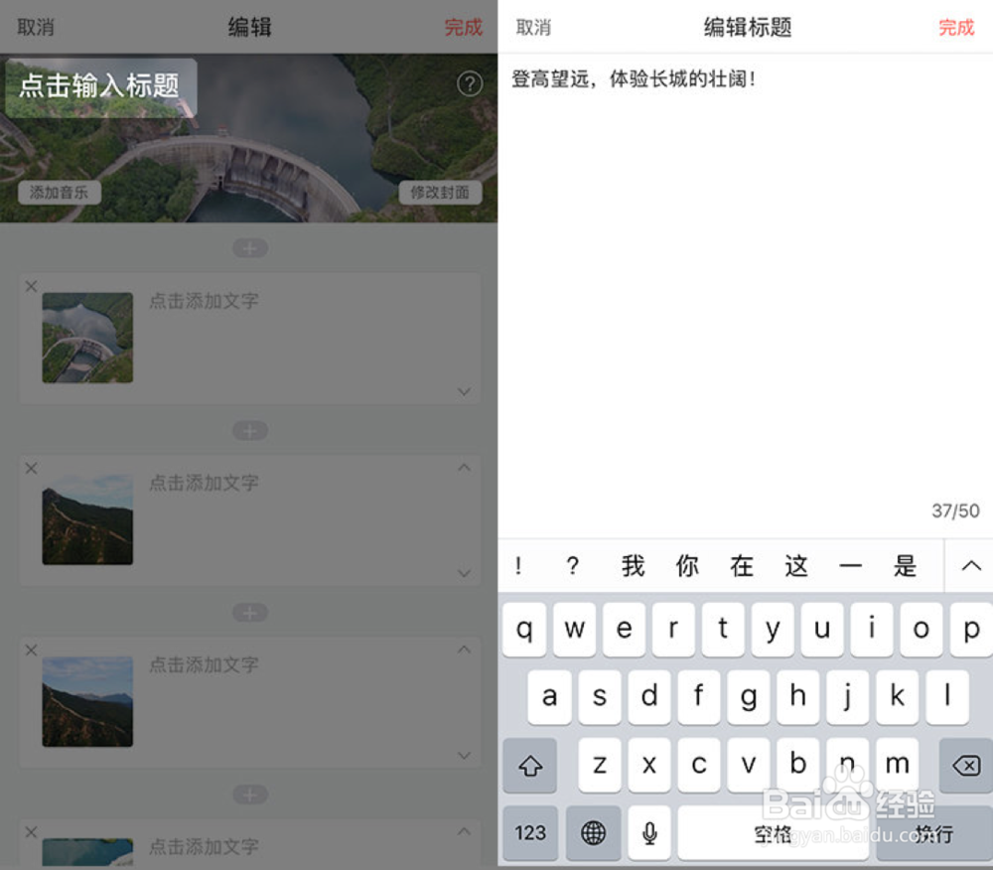Tap the microphone dictation key
Viewport: 993px width, 870px height.
649,832
